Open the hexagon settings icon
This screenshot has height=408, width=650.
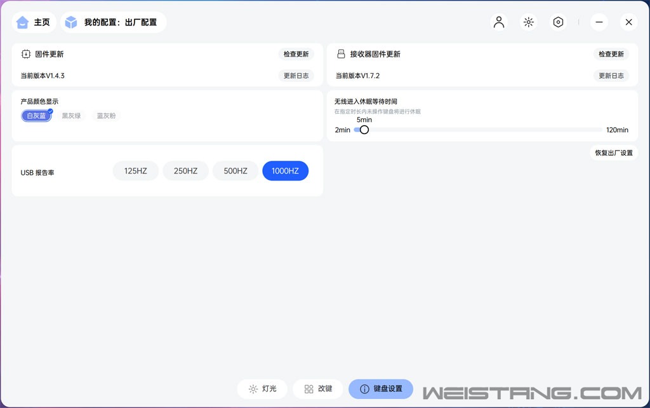click(x=558, y=22)
